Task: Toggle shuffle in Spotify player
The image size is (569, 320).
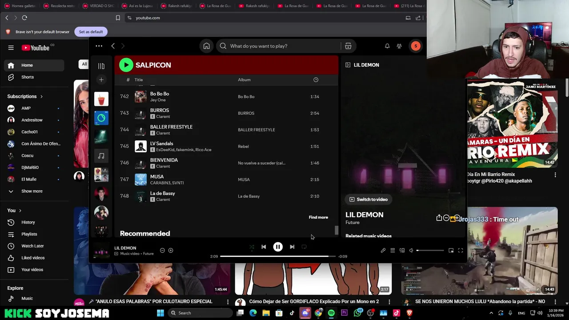Action: [x=252, y=247]
